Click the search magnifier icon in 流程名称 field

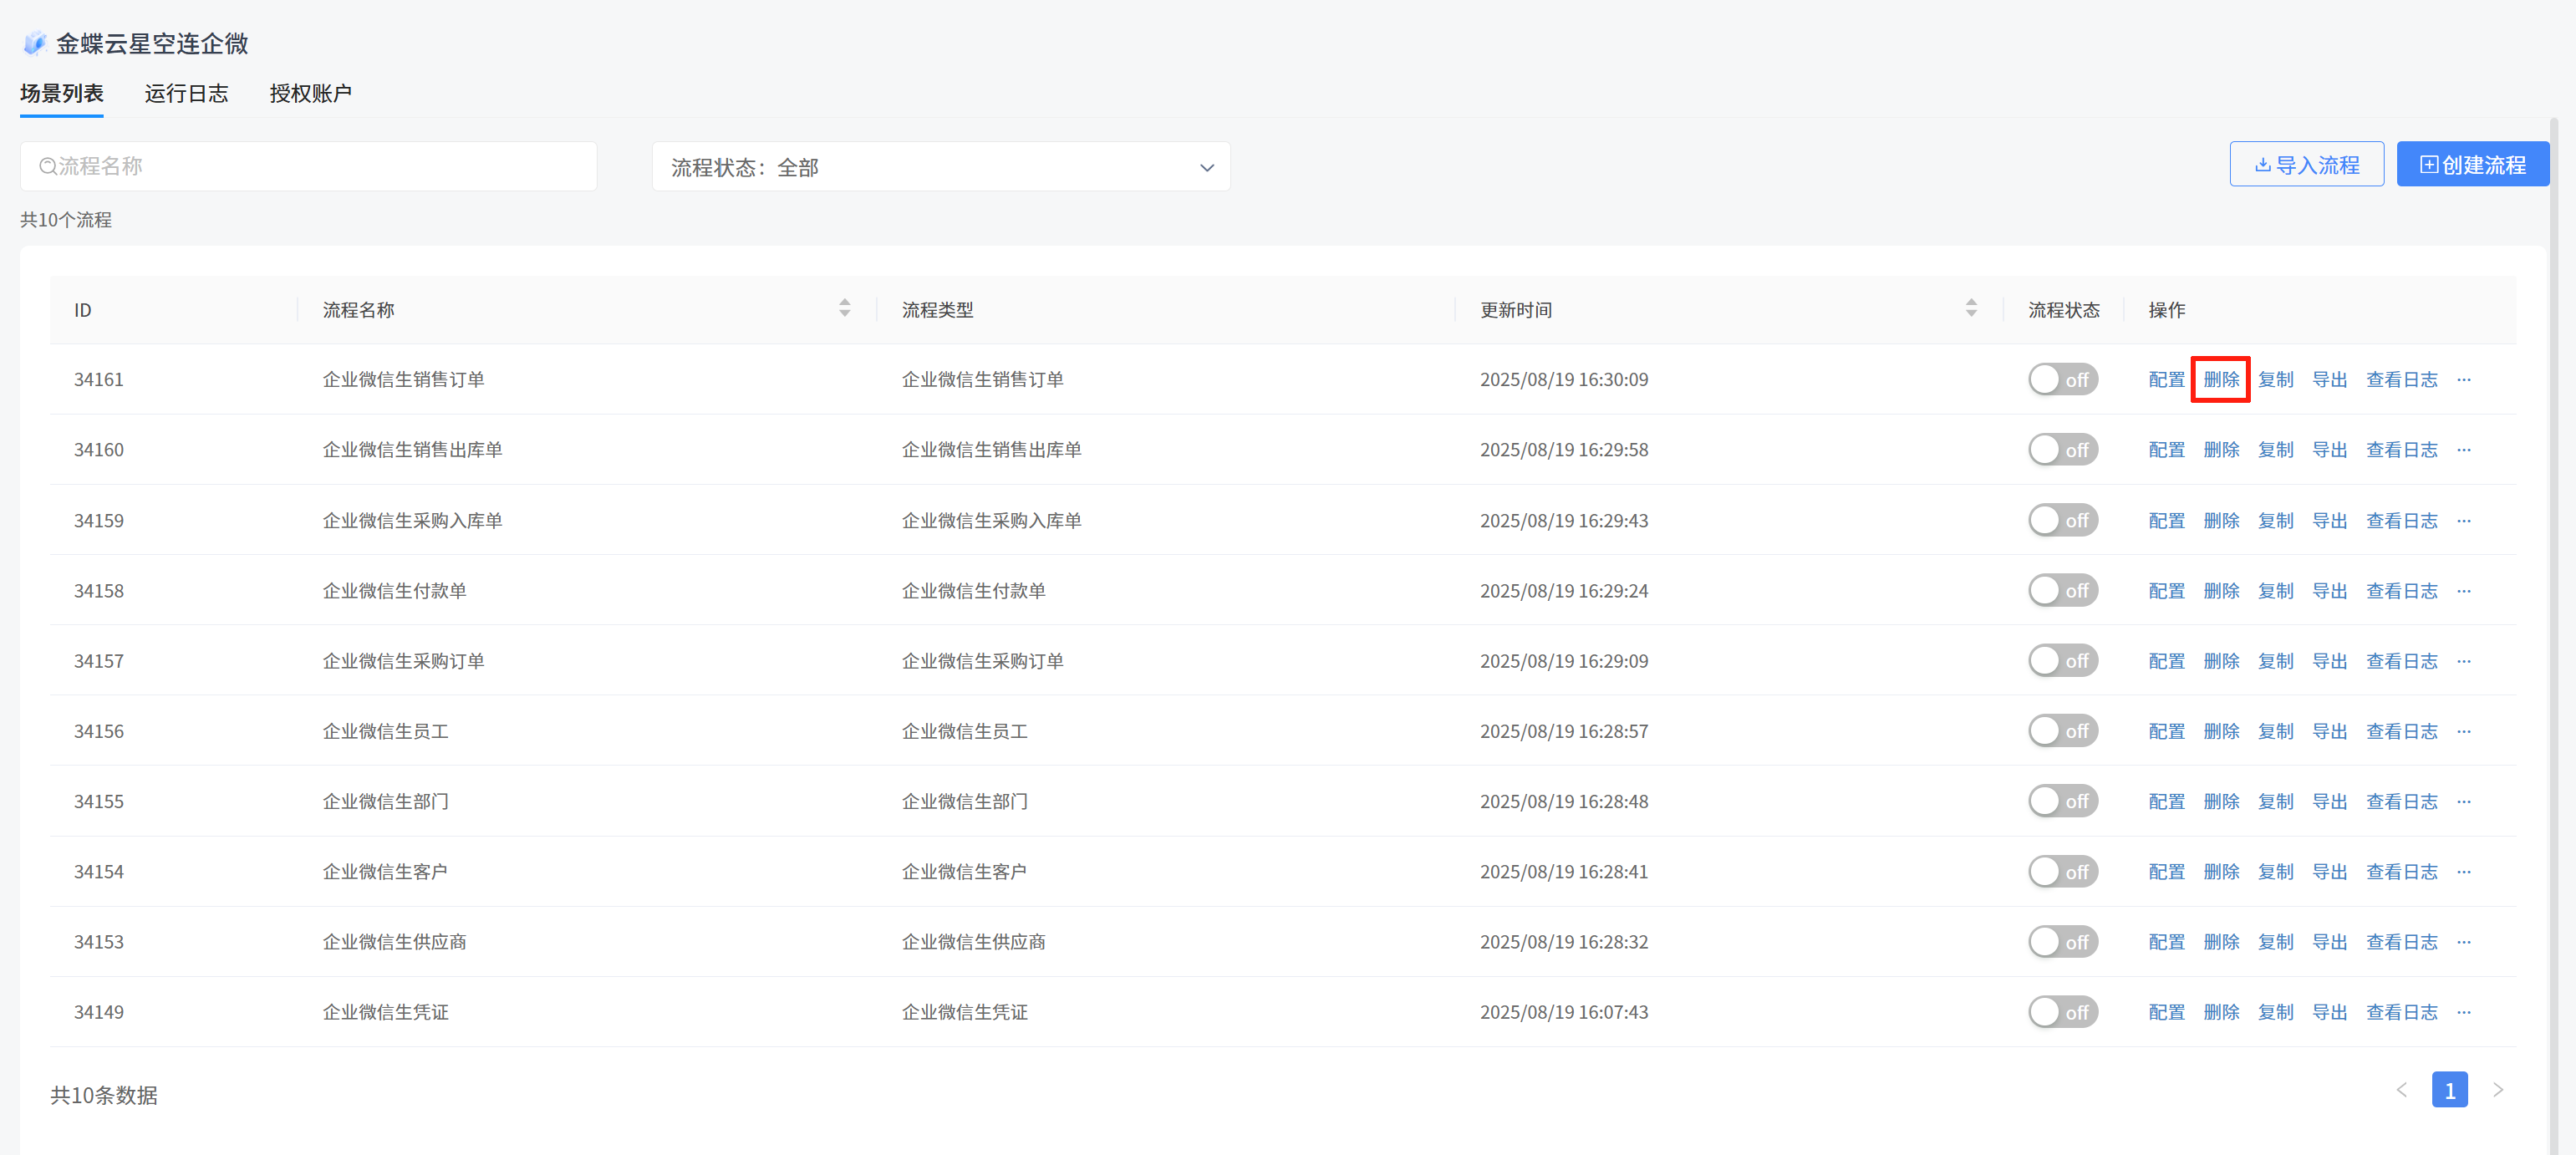(x=47, y=166)
